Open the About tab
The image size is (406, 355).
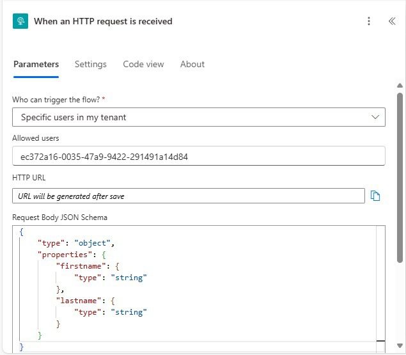point(192,64)
